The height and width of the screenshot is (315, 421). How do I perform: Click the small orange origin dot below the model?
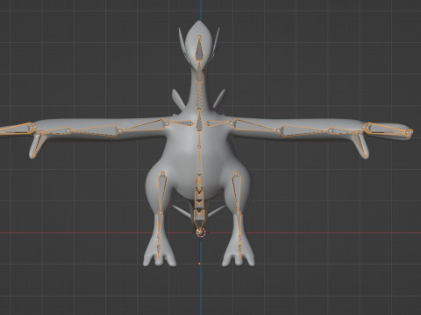pos(199,263)
